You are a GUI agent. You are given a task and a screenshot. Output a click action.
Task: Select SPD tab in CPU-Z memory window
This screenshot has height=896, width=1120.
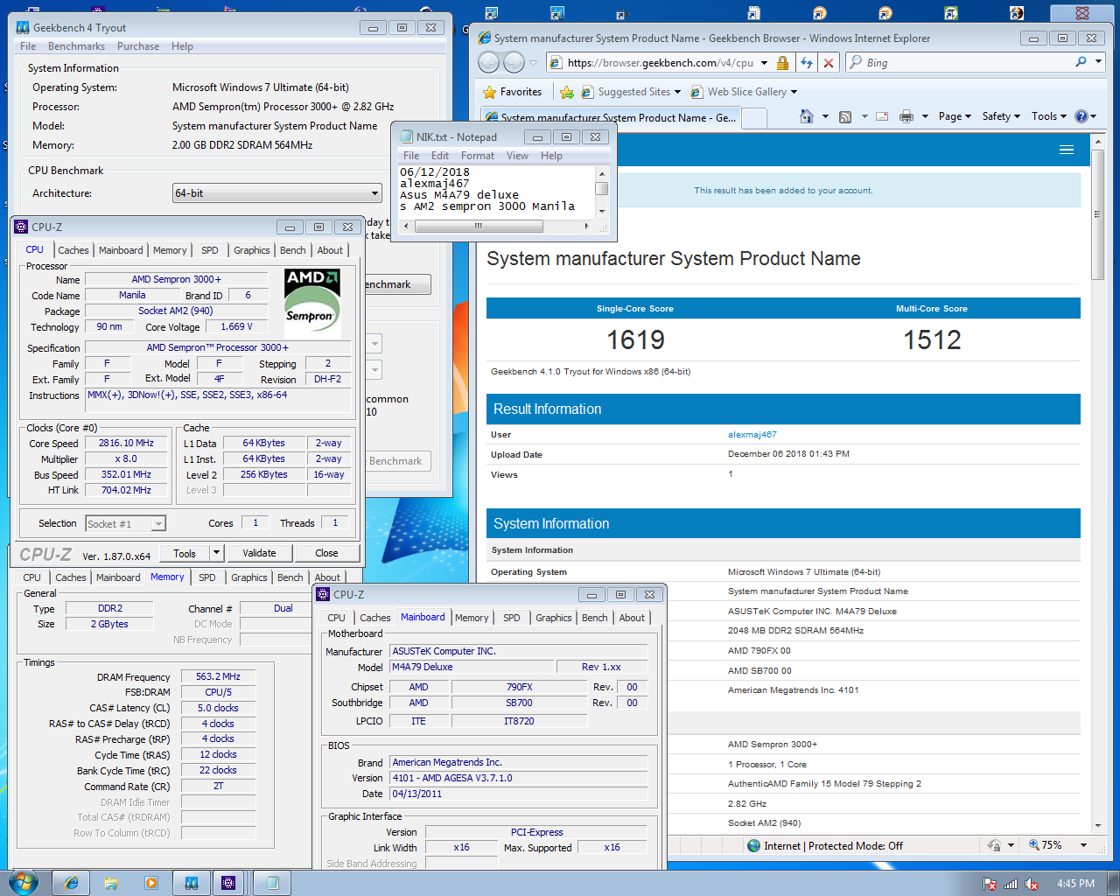pyautogui.click(x=206, y=577)
